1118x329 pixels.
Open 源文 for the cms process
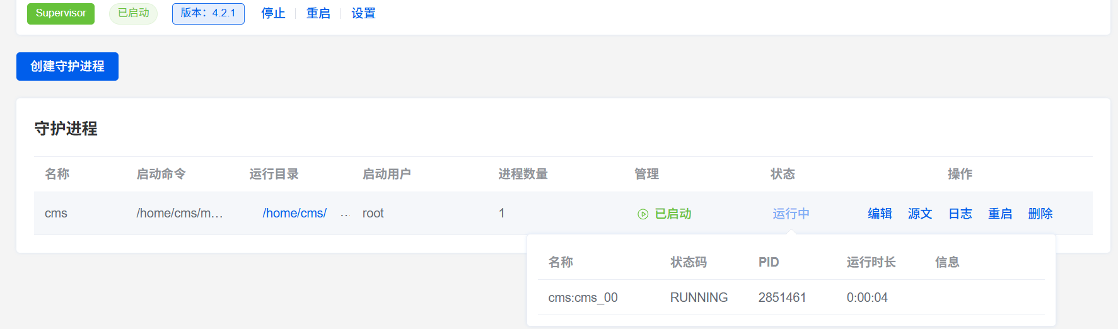click(x=920, y=214)
